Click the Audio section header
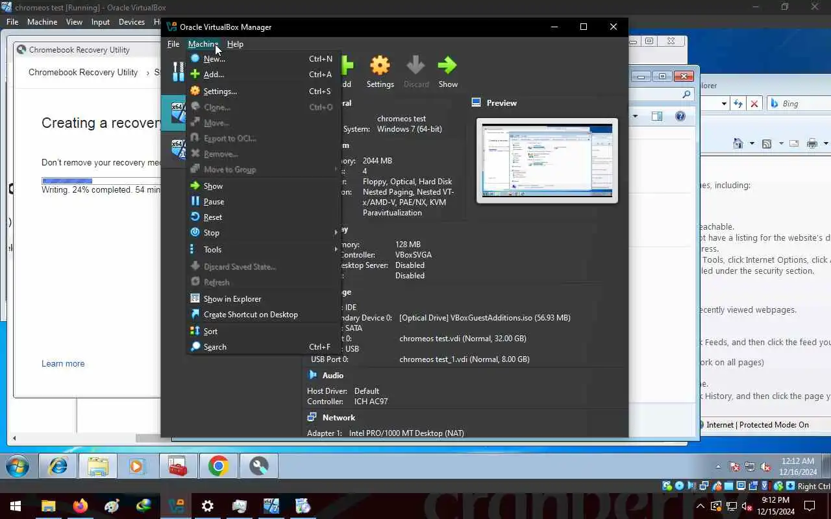The image size is (831, 519). tap(333, 376)
